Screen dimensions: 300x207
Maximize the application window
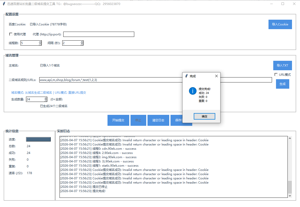pos(283,4)
